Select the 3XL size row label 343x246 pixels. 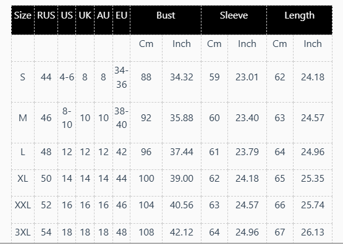[23, 232]
